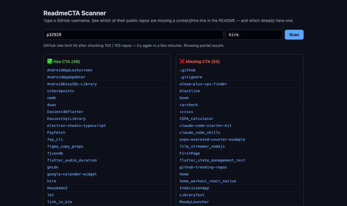Open the fjsondb repo link

click(55, 154)
